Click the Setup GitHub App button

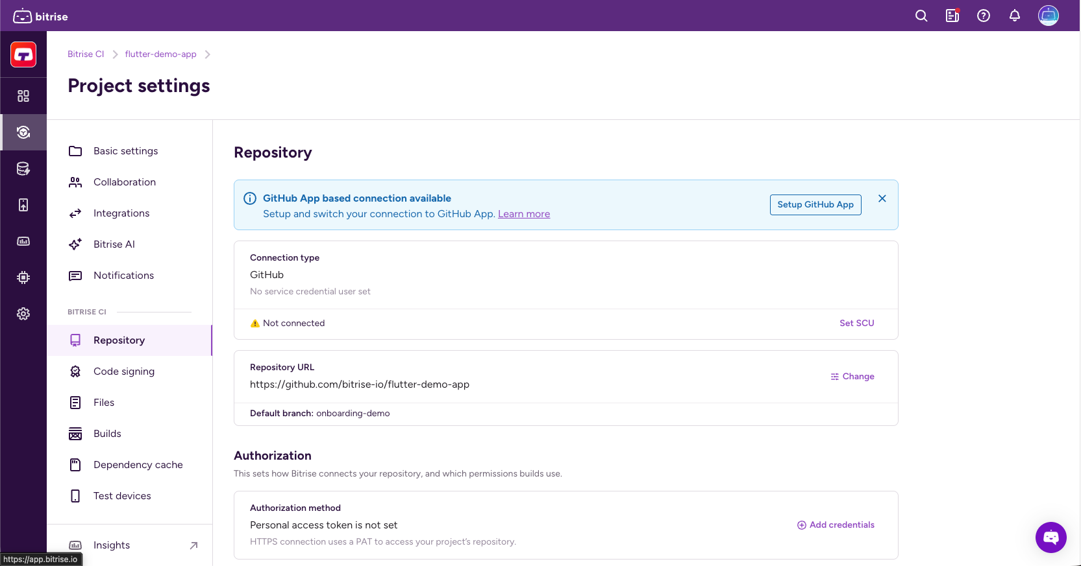coord(815,205)
